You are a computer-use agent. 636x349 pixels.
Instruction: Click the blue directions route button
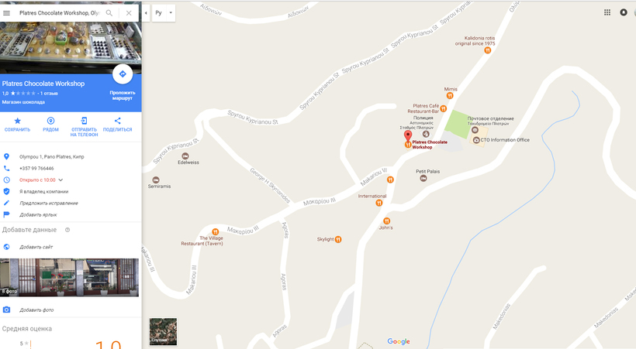coord(123,74)
